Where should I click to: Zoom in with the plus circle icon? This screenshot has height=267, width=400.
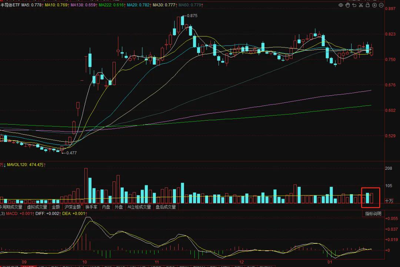point(374,5)
